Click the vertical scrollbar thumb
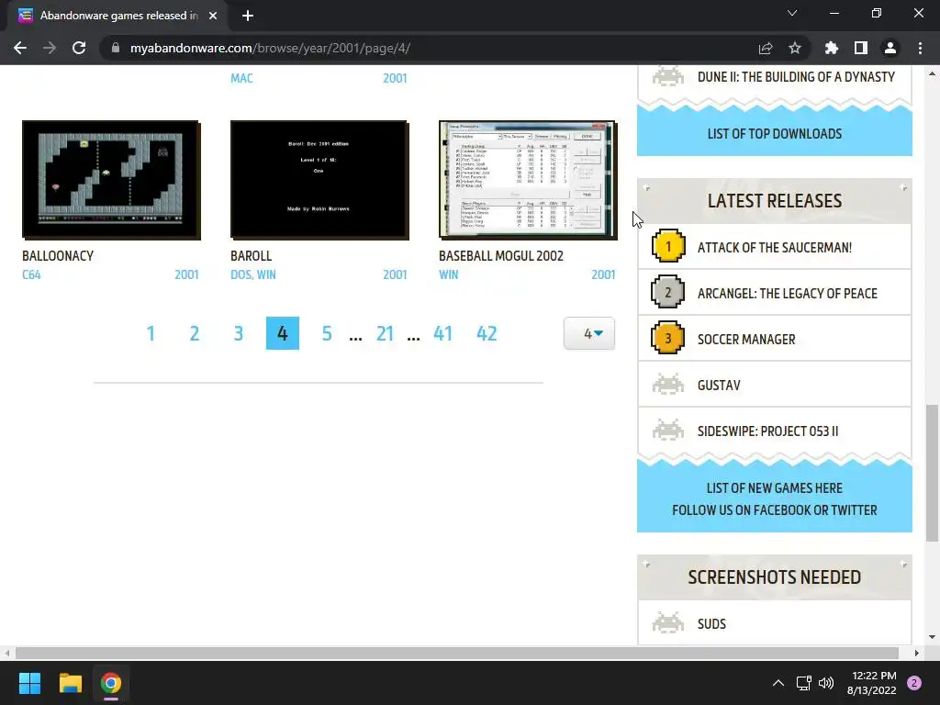The height and width of the screenshot is (705, 940). (x=932, y=473)
